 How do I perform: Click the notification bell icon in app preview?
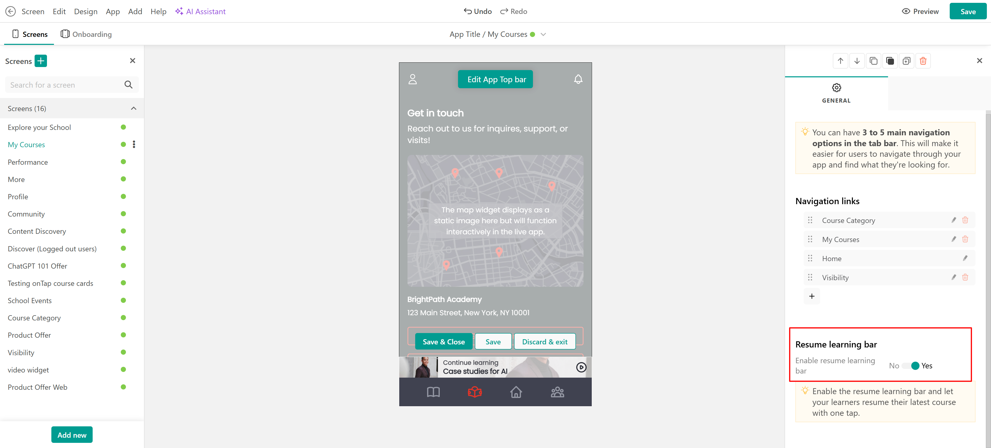(578, 79)
